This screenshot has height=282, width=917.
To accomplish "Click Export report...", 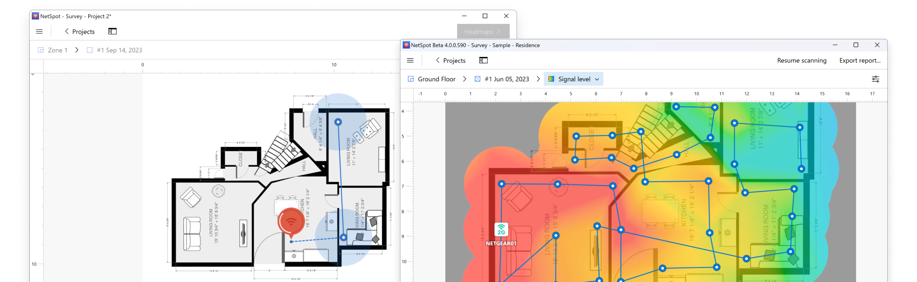I will pos(860,61).
